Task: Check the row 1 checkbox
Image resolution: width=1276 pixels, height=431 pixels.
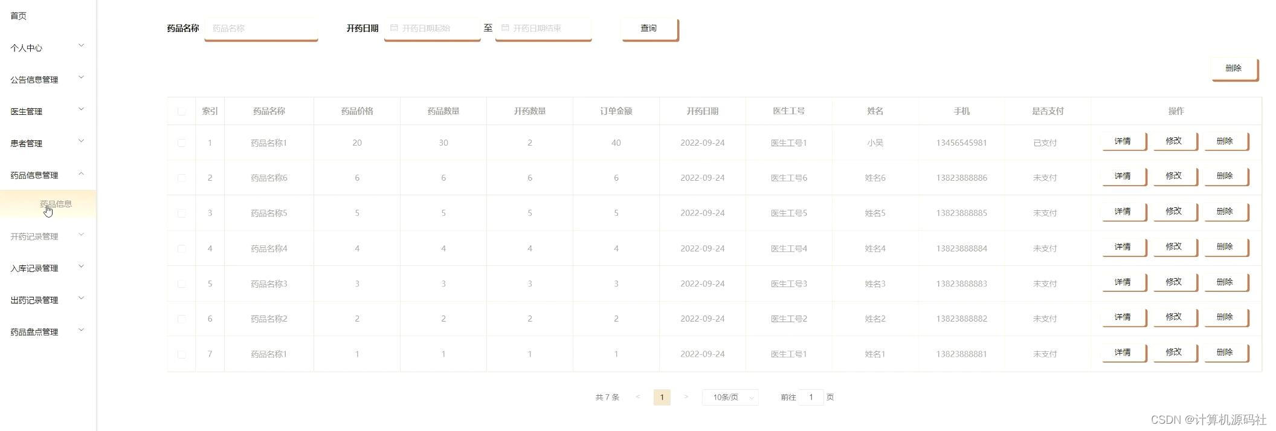Action: tap(181, 143)
